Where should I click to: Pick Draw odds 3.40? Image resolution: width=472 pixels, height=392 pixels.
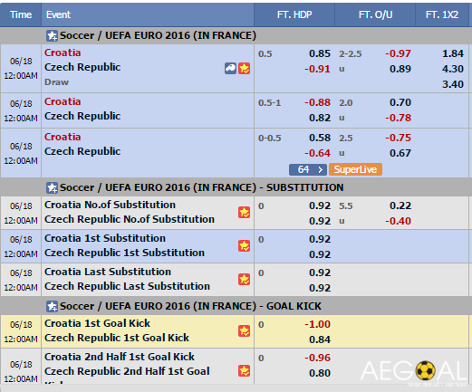pyautogui.click(x=453, y=84)
